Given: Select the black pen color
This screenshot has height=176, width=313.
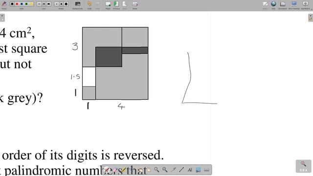Looking at the screenshot, I should point(12,4).
